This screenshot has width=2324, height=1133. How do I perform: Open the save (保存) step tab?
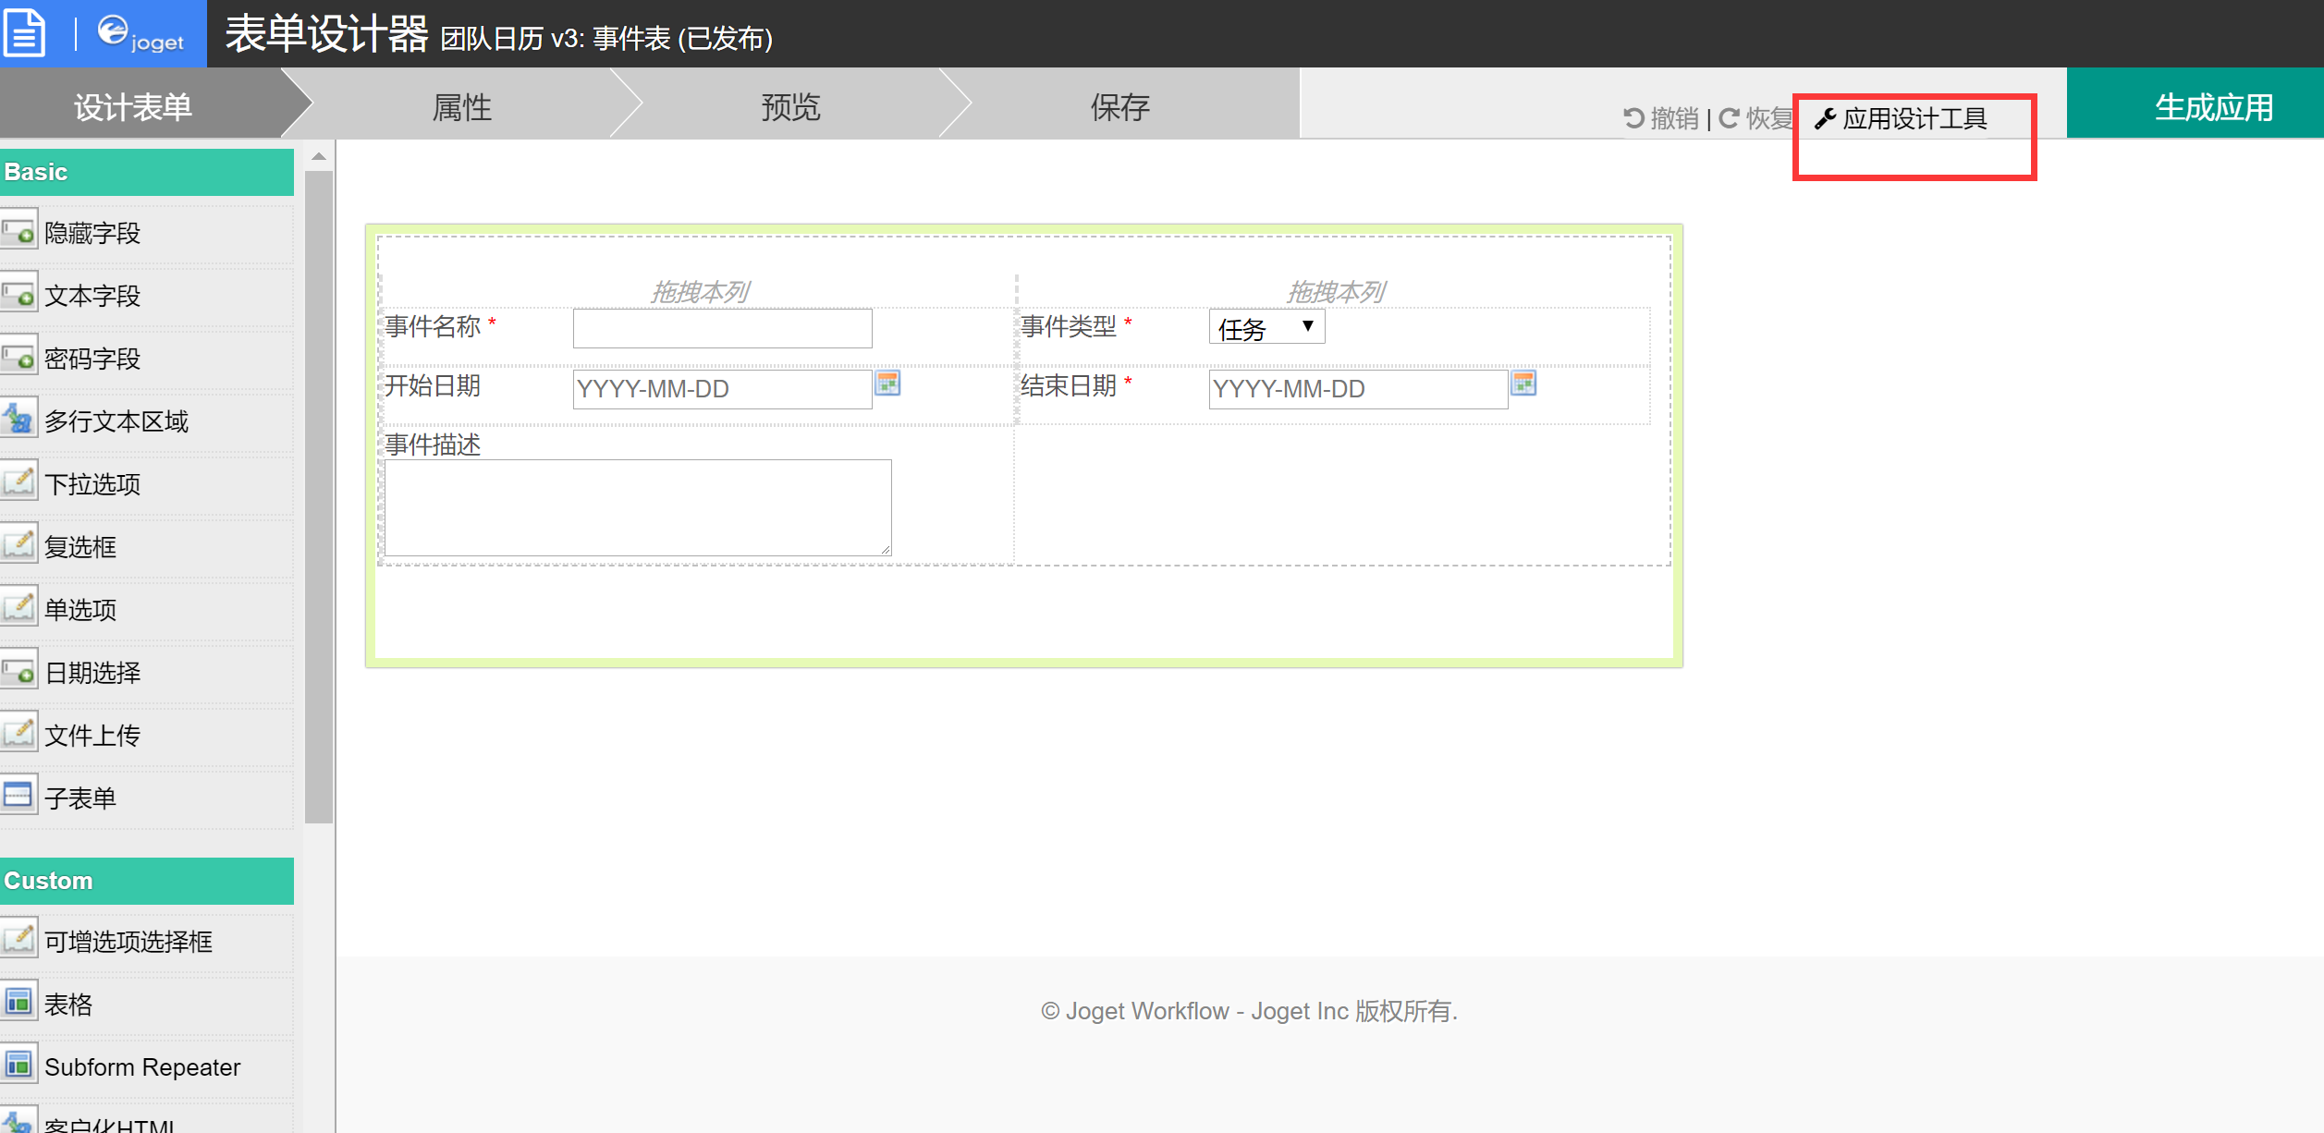(1119, 107)
